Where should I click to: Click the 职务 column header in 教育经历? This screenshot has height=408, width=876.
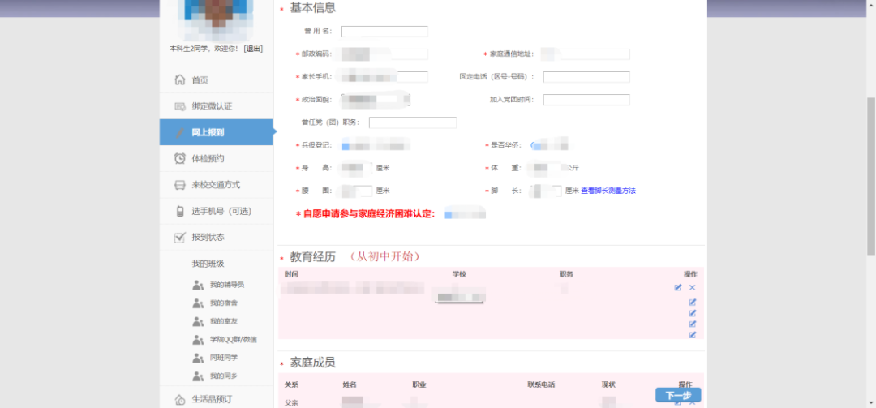(566, 274)
